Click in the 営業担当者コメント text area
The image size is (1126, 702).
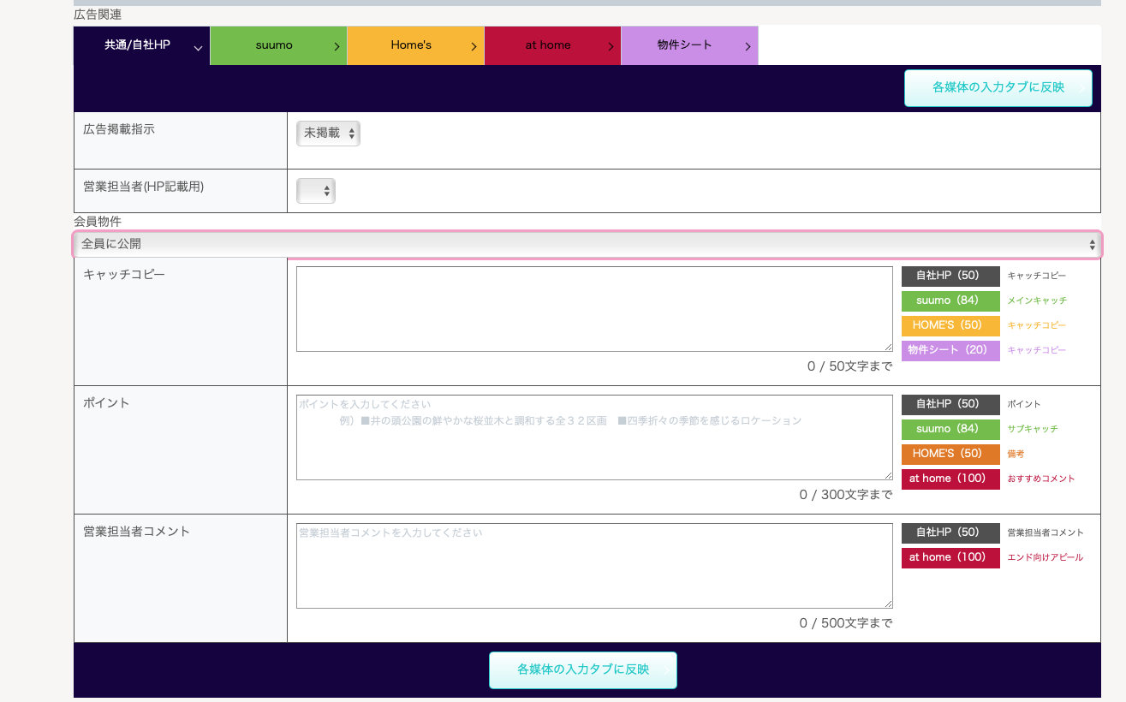click(x=593, y=566)
